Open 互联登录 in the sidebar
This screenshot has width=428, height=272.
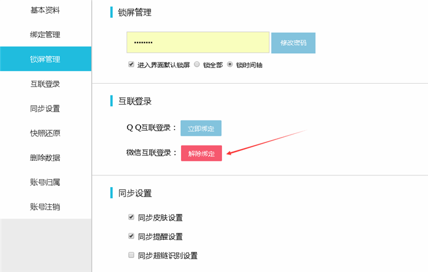coord(45,84)
